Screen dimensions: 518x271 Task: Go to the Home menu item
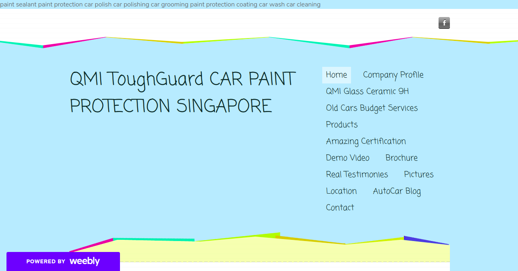click(336, 75)
